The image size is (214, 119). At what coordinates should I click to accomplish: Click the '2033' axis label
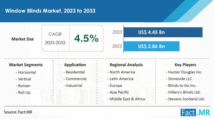[x=117, y=32]
